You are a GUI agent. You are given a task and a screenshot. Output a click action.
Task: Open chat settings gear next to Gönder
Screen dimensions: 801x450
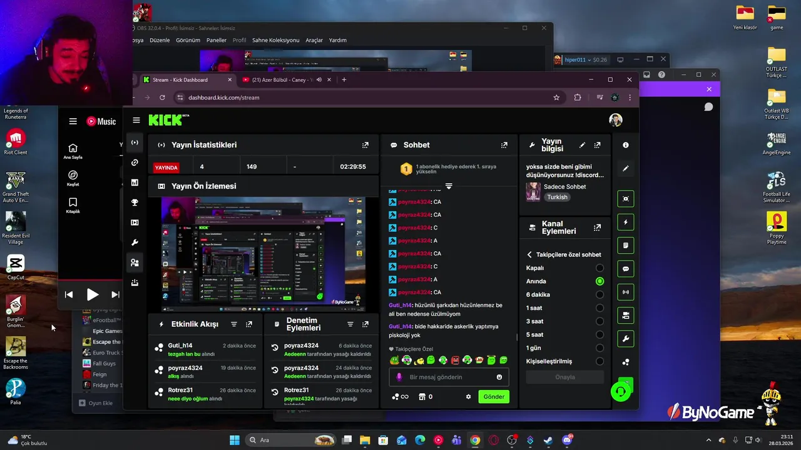click(468, 397)
